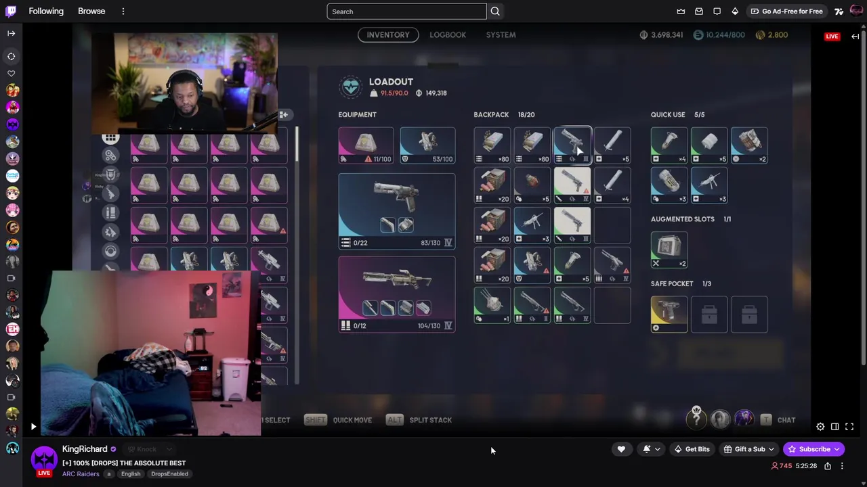The image size is (867, 487).
Task: Select the INVENTORY tab in game
Action: [388, 34]
